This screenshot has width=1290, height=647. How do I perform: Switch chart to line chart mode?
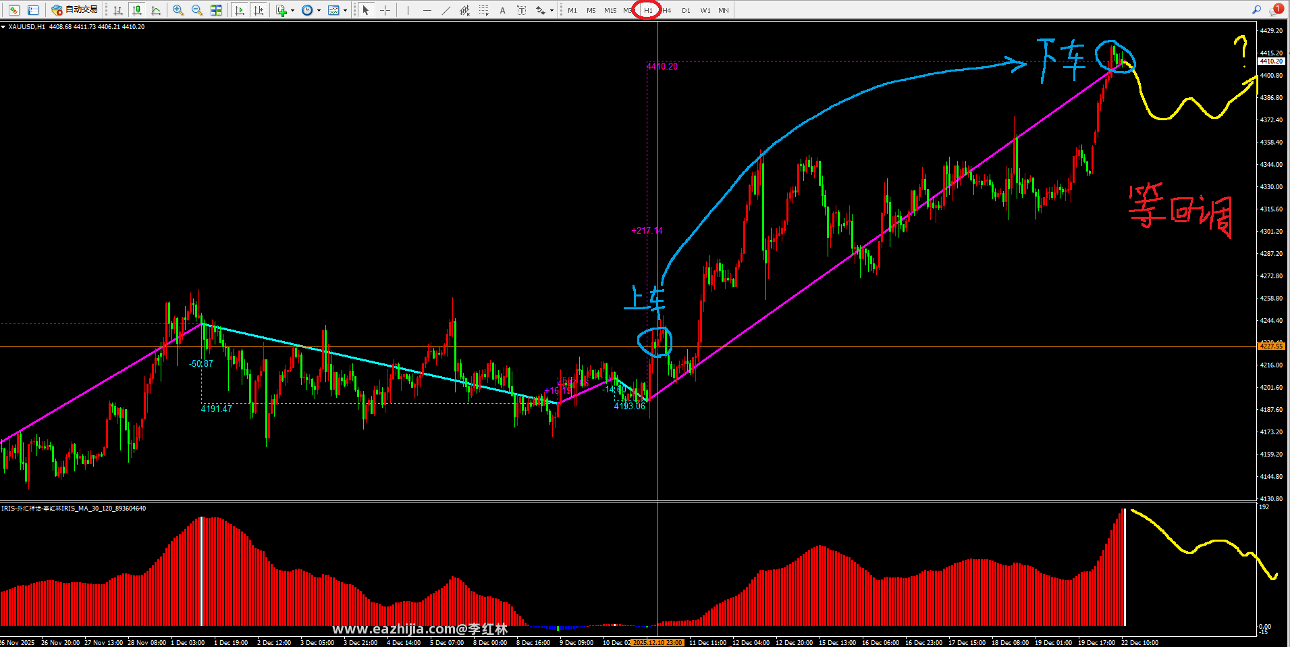click(x=156, y=10)
